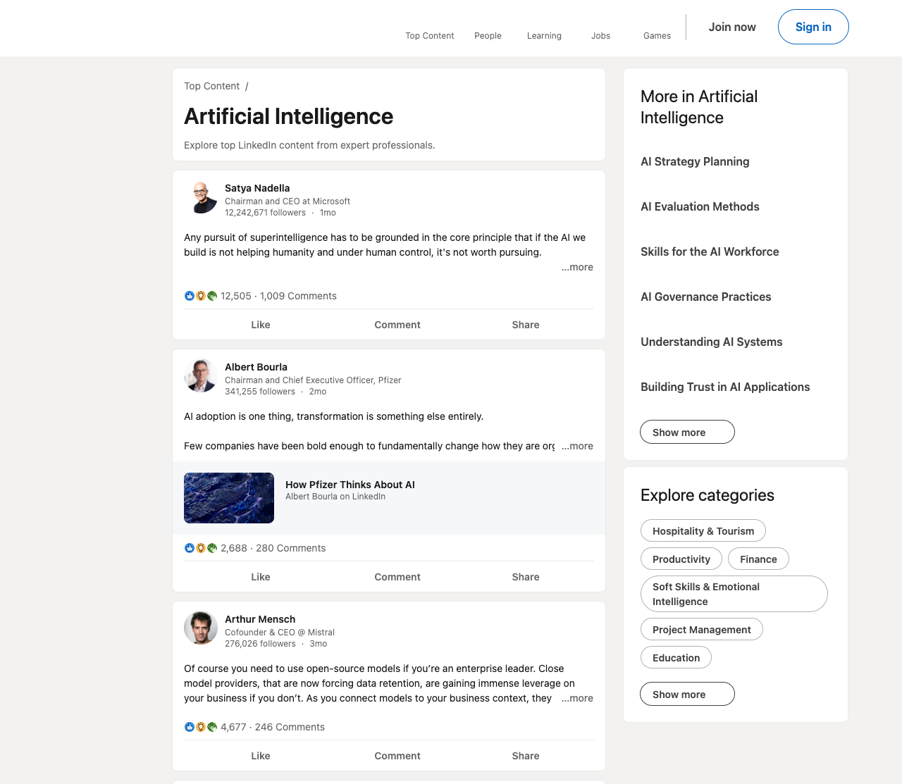Viewport: 902px width, 784px height.
Task: Select the Hospitality & Tourism category
Action: tap(703, 530)
